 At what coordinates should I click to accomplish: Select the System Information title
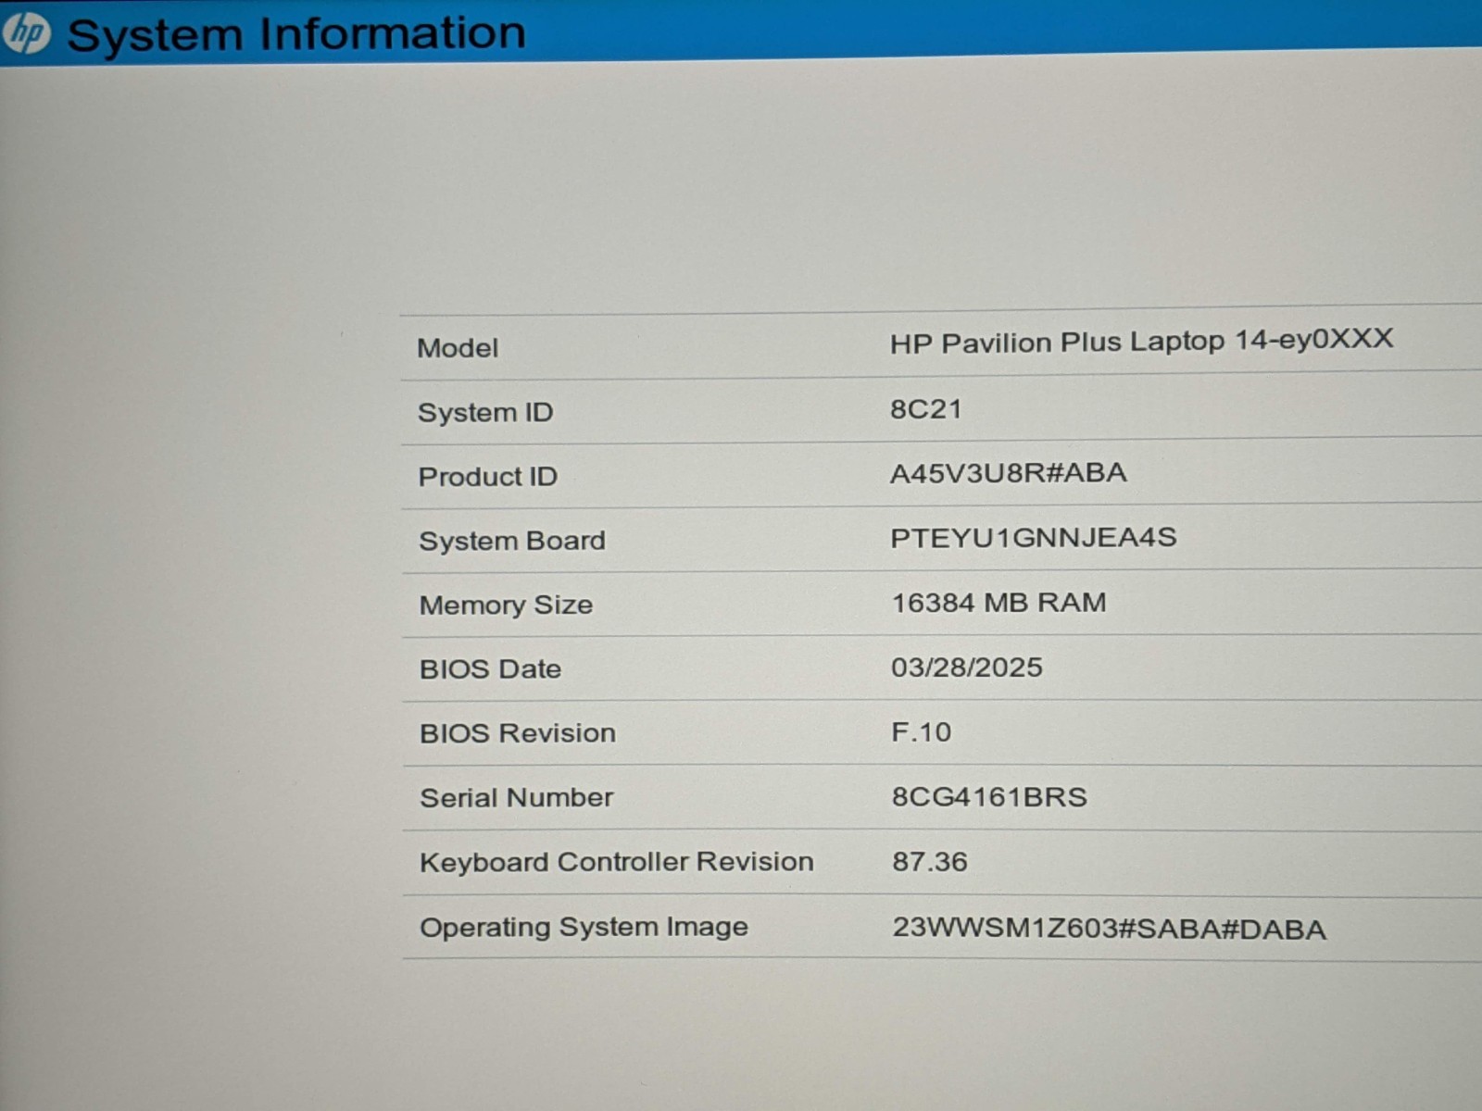click(x=296, y=34)
